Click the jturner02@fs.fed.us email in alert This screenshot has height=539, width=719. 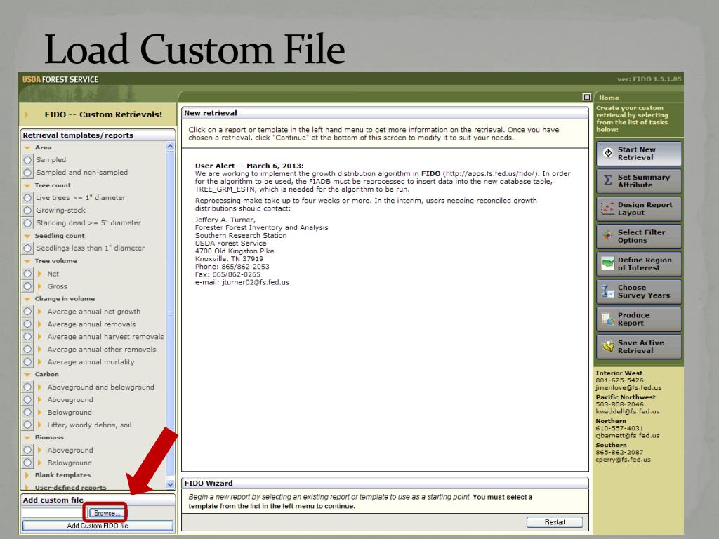coord(256,282)
